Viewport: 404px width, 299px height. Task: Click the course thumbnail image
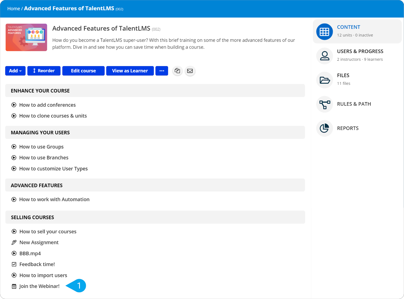coord(27,38)
